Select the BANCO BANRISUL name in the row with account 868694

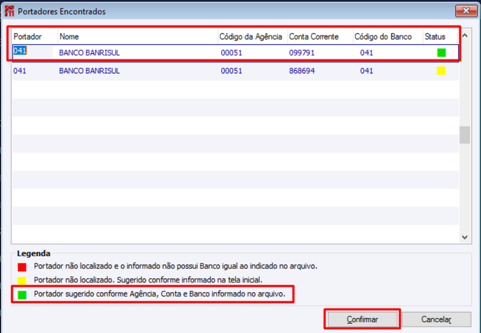89,71
